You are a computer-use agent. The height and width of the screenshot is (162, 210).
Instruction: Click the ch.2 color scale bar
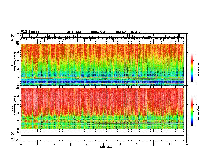[x=192, y=111]
